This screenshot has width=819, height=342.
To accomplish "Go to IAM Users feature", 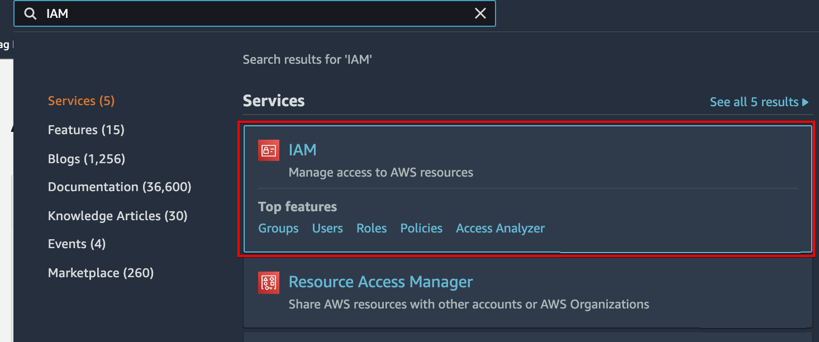I will pos(327,229).
